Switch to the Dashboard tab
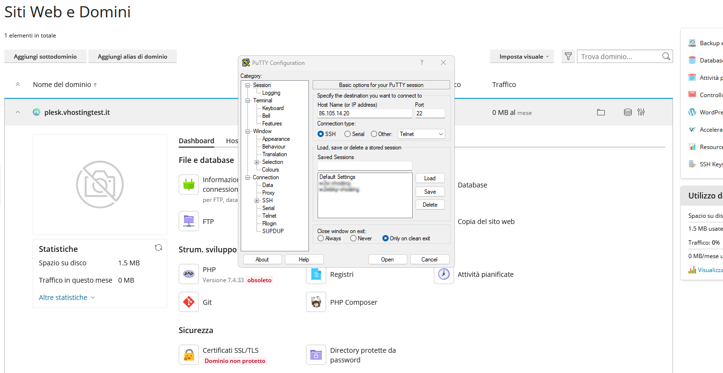 pos(196,141)
